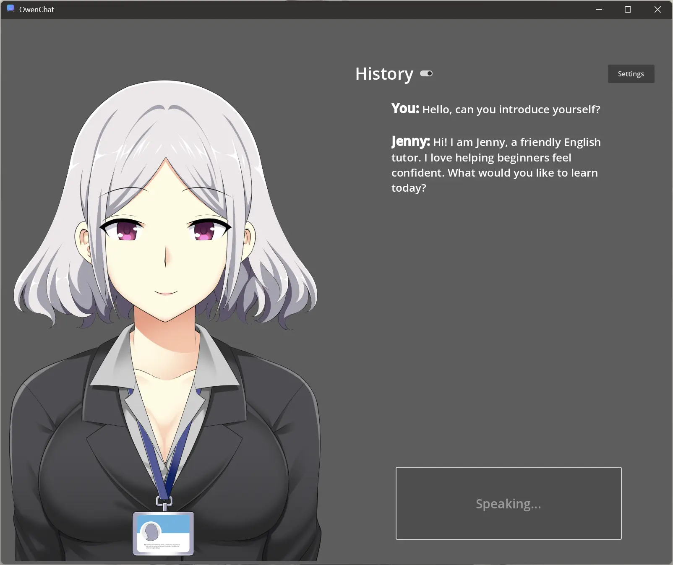Click the bold "Jenny:" speaker label
Viewport: 673px width, 565px height.
pyautogui.click(x=410, y=141)
